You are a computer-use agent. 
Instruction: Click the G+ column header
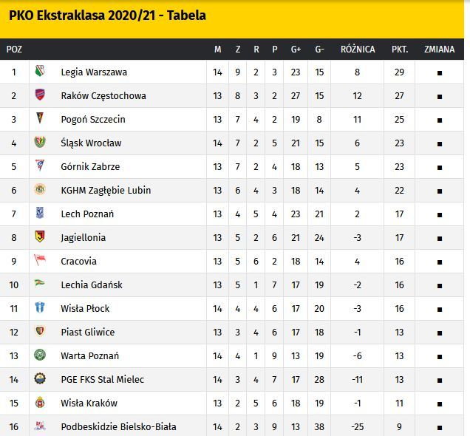click(296, 50)
